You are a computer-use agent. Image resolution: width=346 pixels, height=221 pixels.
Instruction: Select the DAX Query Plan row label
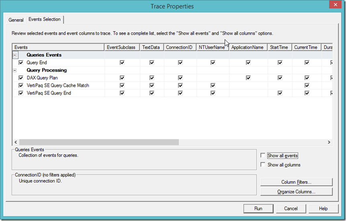coord(42,78)
